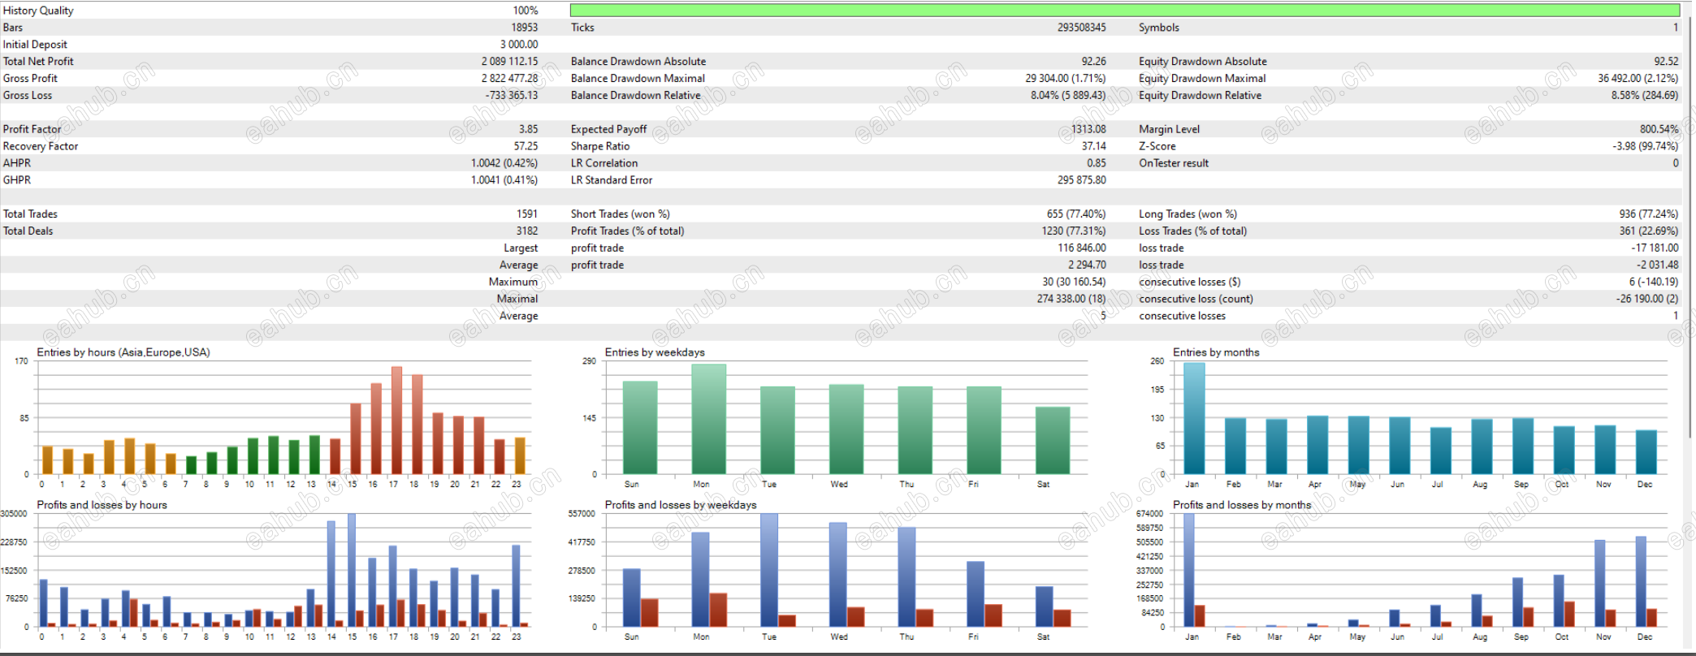Click the Expected Payoff value 1313.08
Image resolution: width=1696 pixels, height=656 pixels.
[x=1088, y=130]
